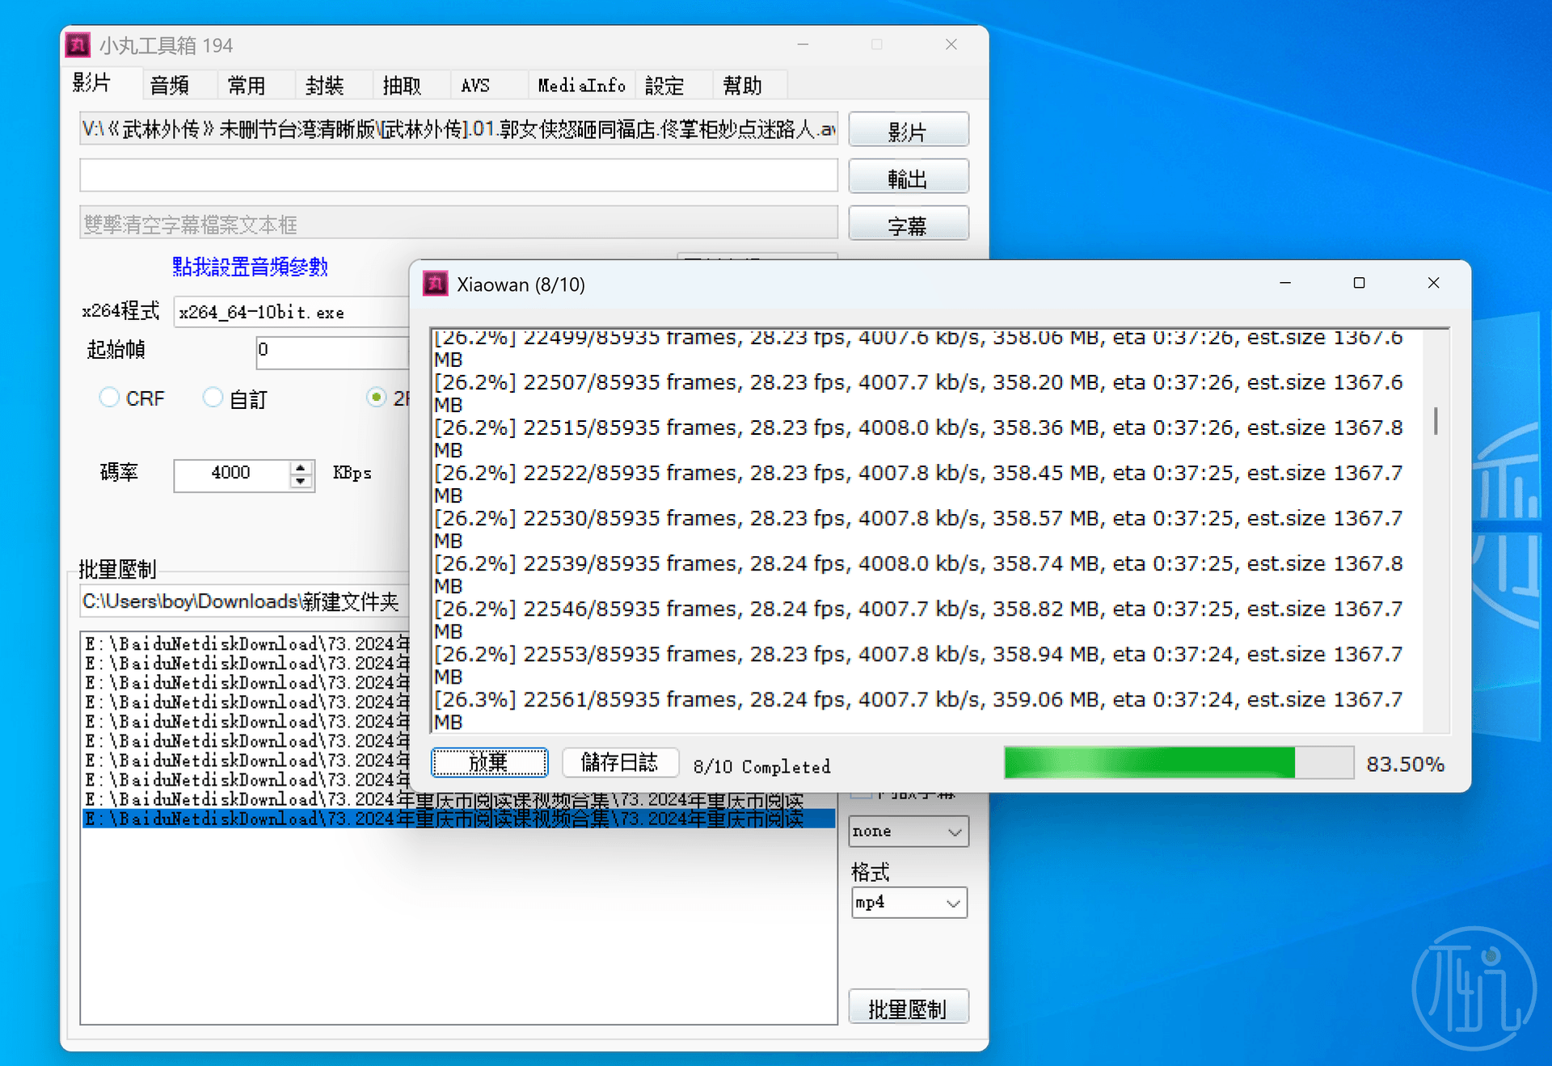Close the Xiaowan progress window
Viewport: 1552px width, 1066px height.
1433,283
